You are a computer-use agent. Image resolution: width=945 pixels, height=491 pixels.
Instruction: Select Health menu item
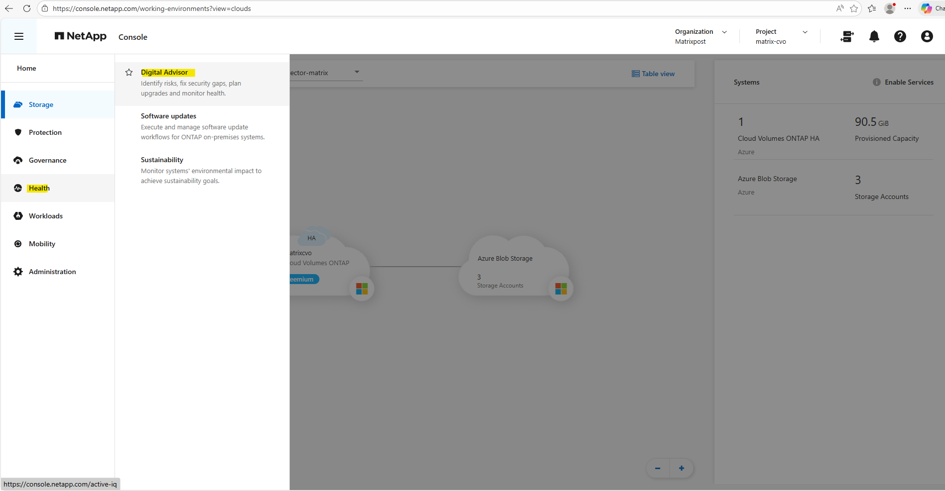(58, 188)
